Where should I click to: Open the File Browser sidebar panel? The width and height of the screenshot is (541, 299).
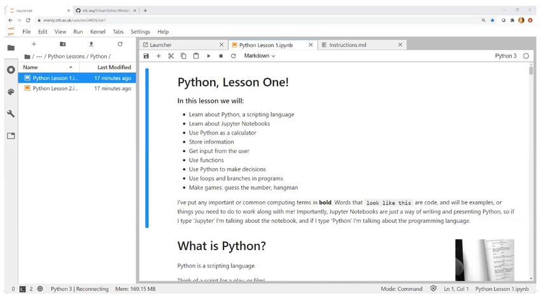point(11,48)
